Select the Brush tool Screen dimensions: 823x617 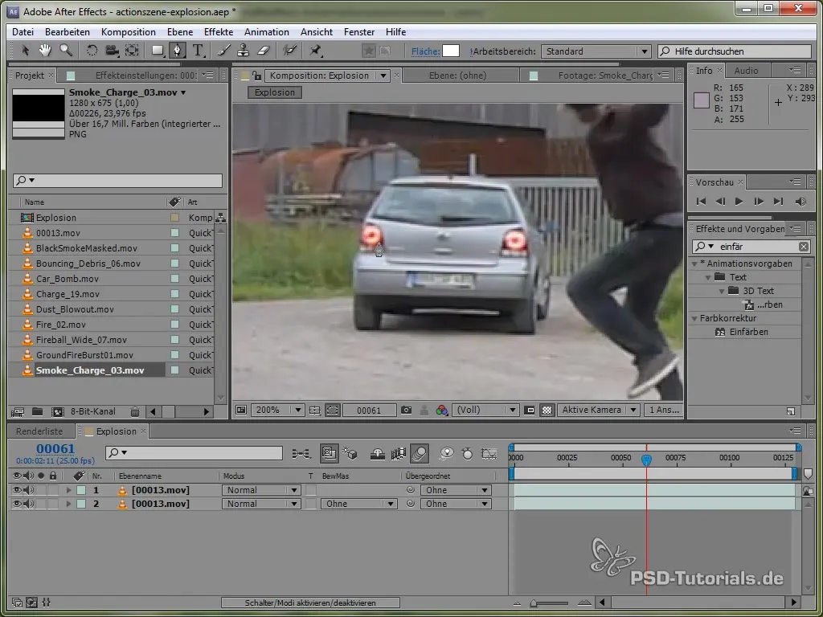tap(223, 51)
